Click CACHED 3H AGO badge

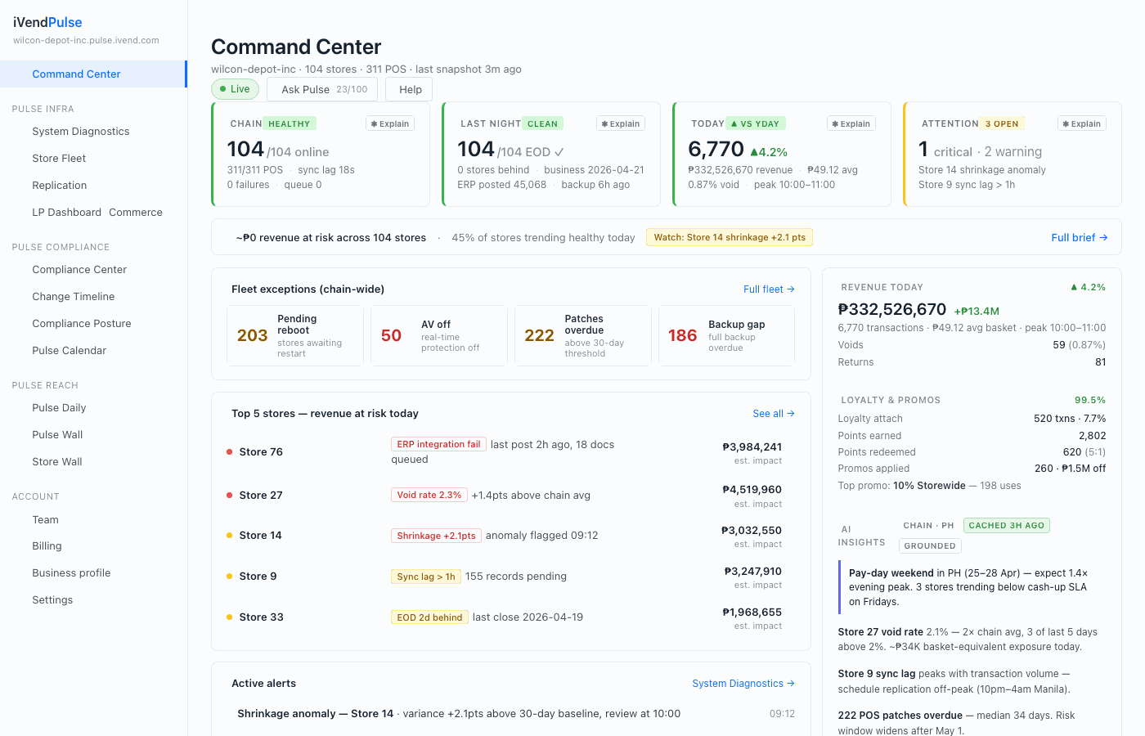click(1007, 525)
